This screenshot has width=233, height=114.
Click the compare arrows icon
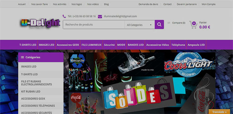pyautogui.click(x=169, y=23)
